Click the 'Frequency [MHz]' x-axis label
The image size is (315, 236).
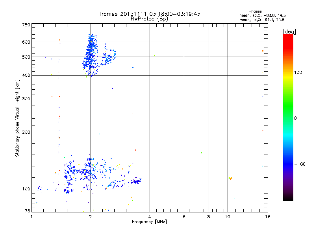(x=149, y=222)
